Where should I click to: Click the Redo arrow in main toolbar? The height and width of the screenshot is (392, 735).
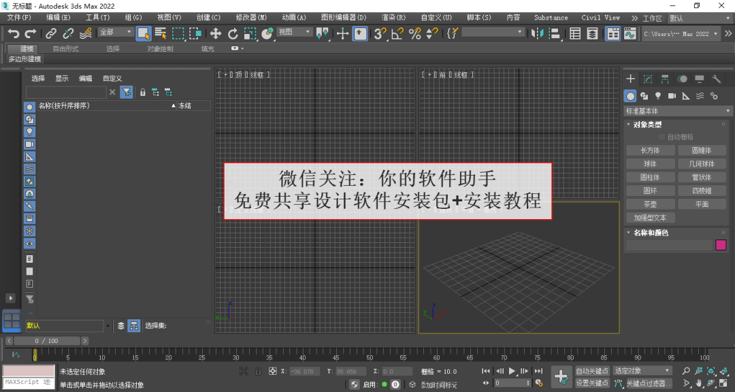(x=31, y=33)
